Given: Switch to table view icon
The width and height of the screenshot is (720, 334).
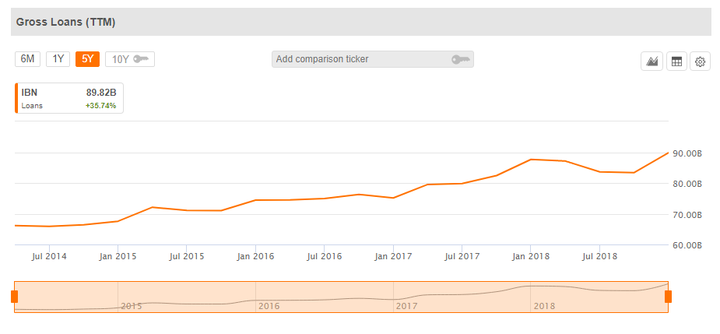Looking at the screenshot, I should [676, 62].
